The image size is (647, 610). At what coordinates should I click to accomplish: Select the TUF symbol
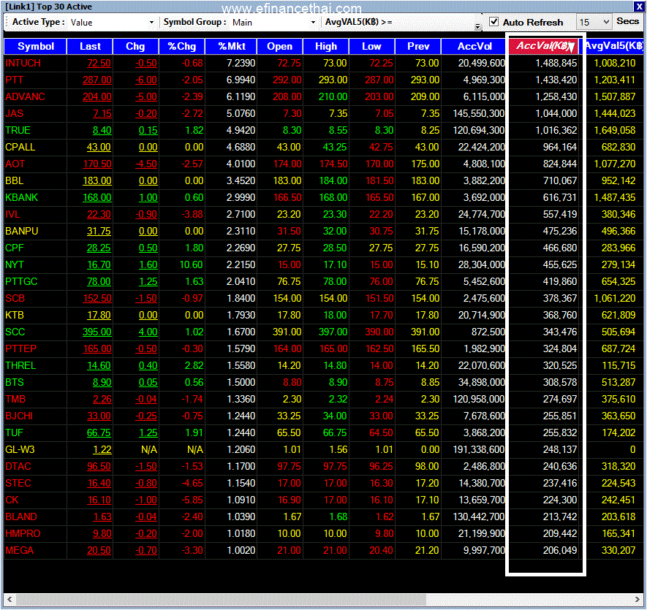[15, 432]
